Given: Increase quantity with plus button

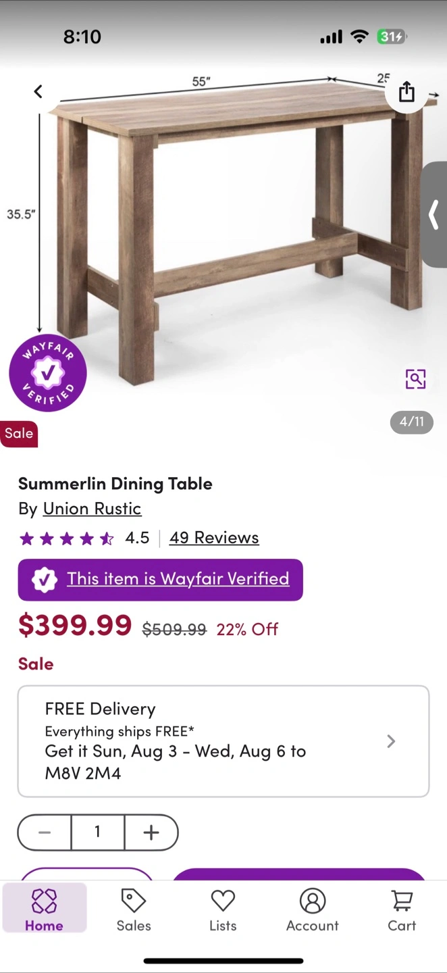Looking at the screenshot, I should [151, 832].
